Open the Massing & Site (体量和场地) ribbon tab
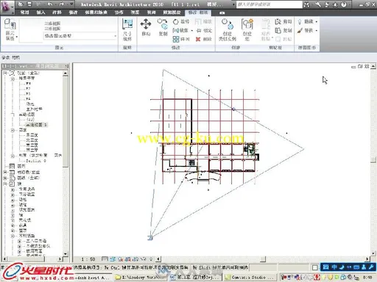This screenshot has width=377, height=282. pos(96,12)
